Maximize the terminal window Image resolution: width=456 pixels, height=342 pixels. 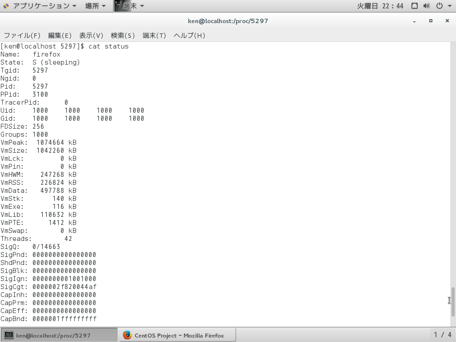coord(431,21)
